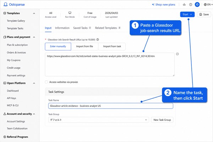Select Import from task option
This screenshot has height=142, width=213.
[112, 47]
